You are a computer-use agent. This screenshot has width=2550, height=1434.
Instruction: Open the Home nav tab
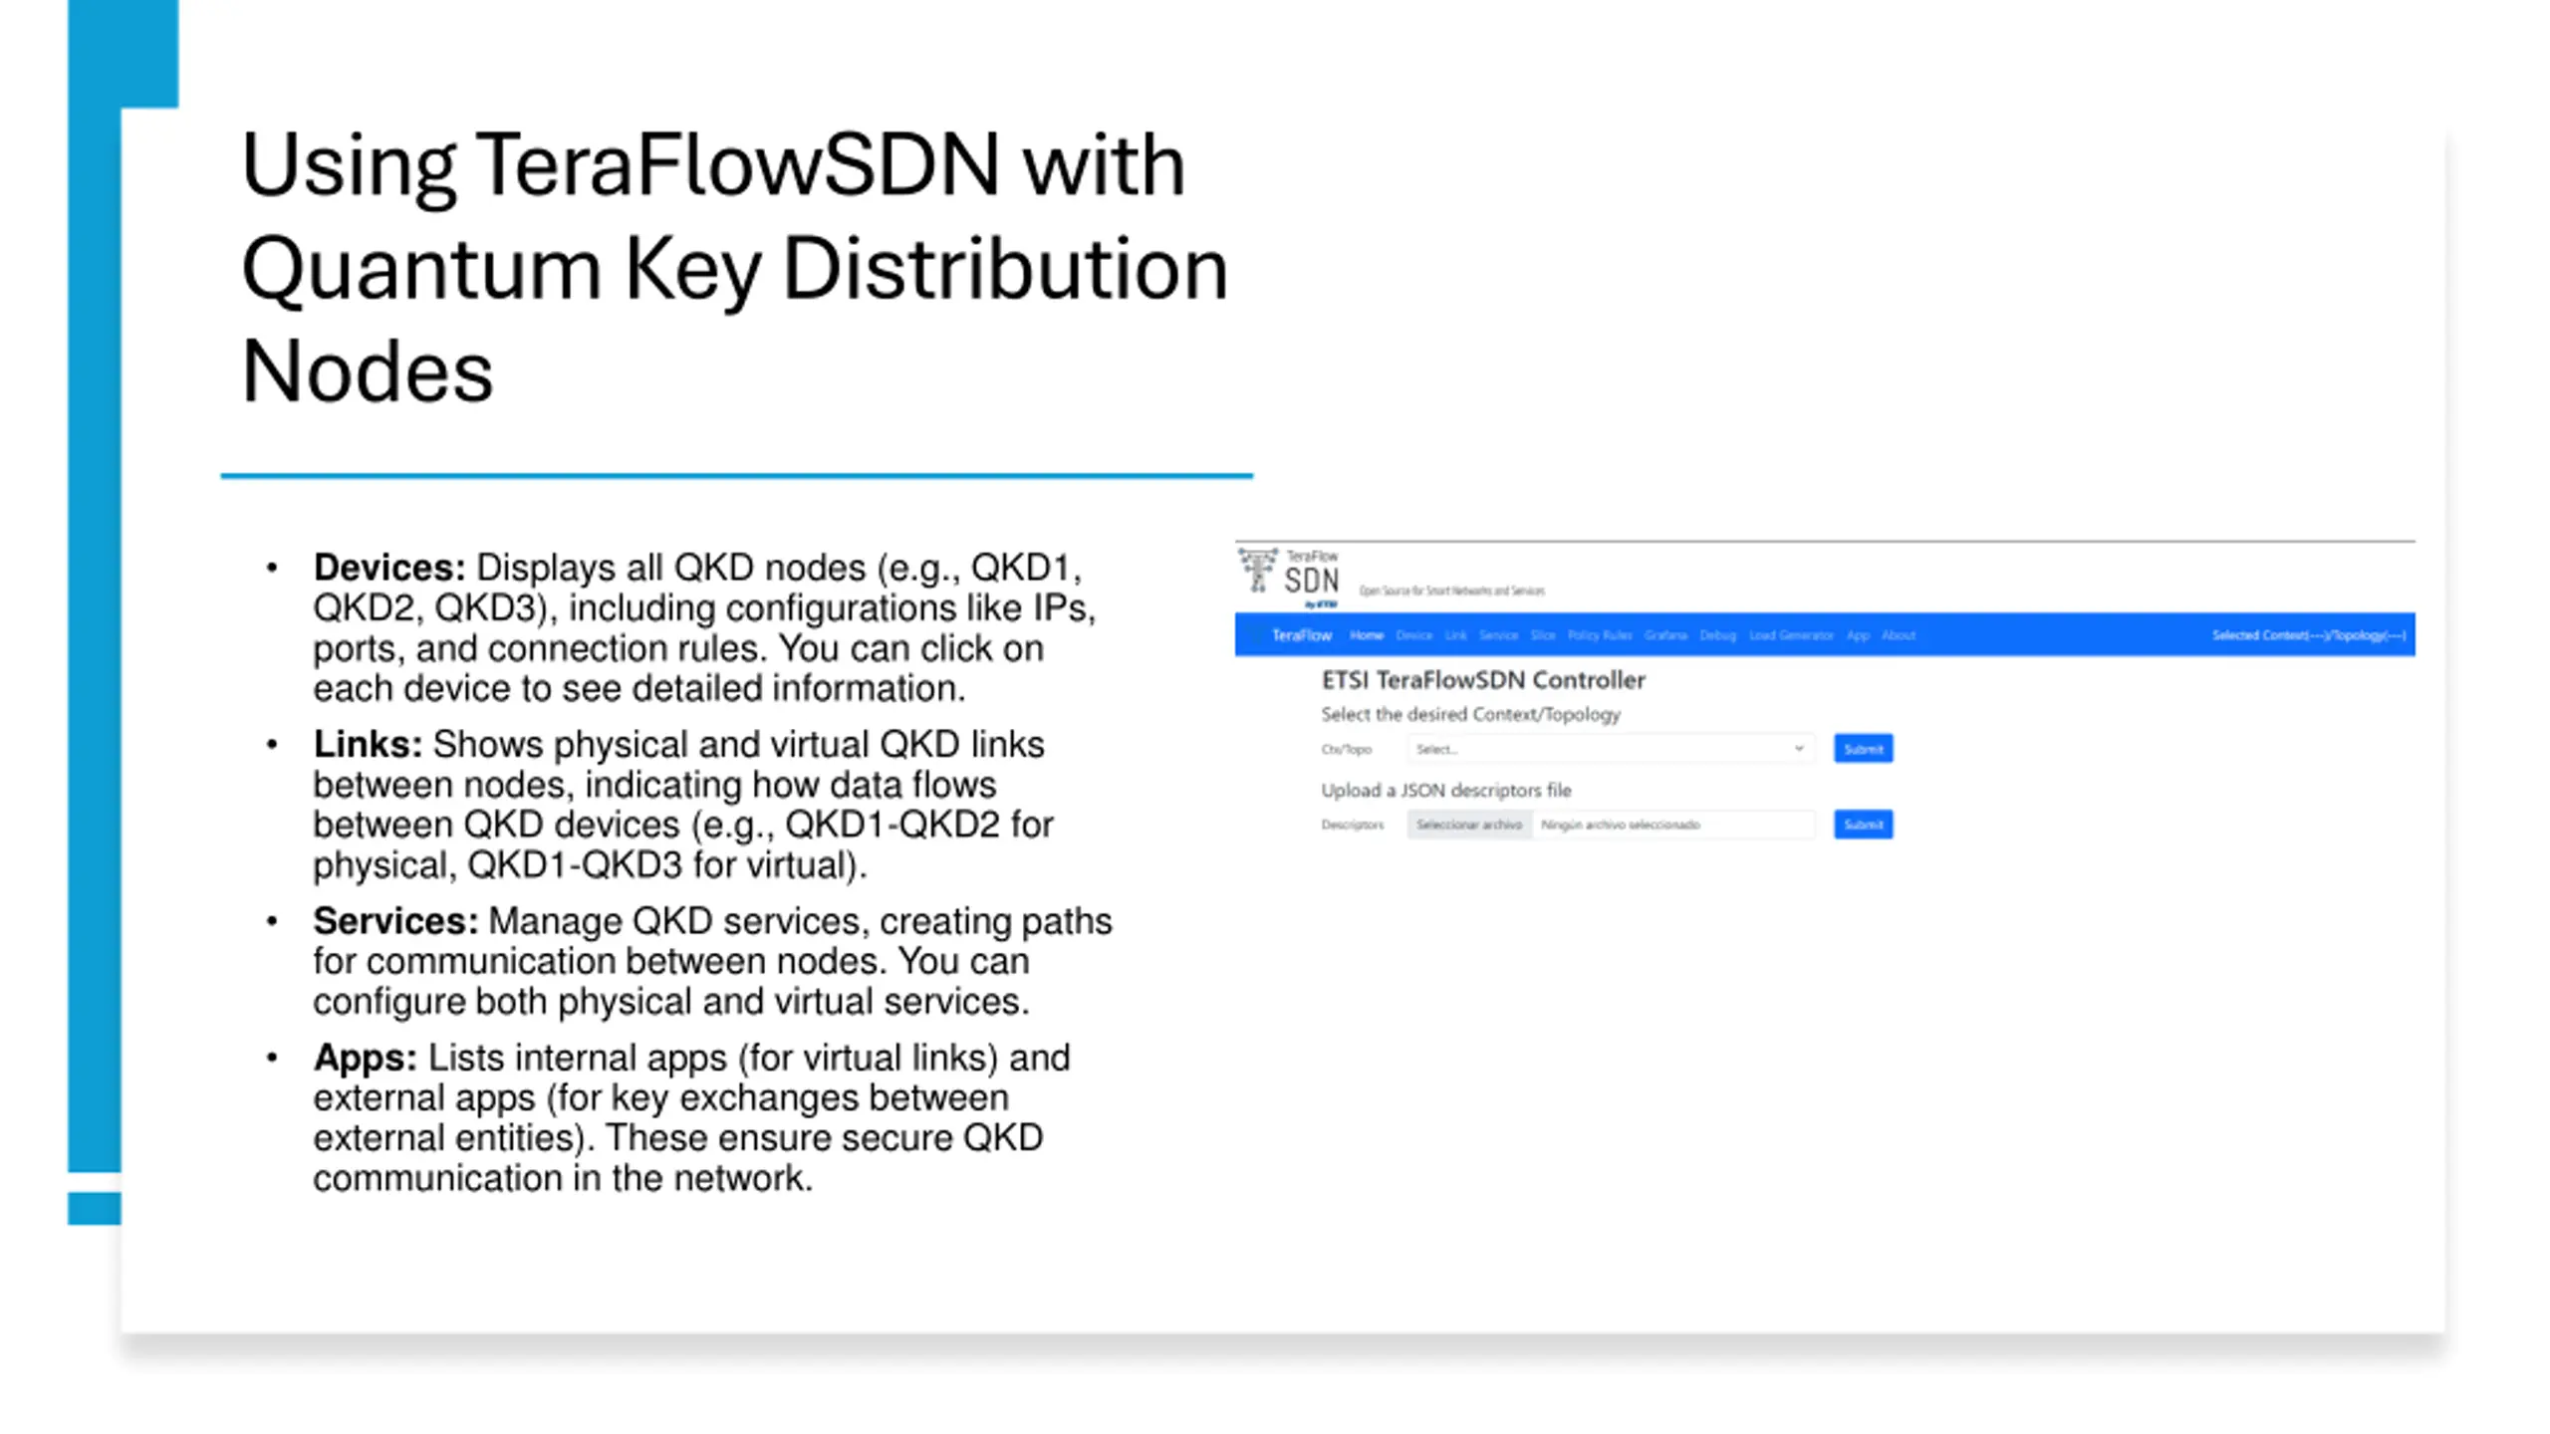(1367, 635)
